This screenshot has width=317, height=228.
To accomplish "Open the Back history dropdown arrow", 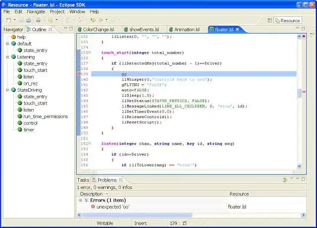I will pyautogui.click(x=106, y=20).
